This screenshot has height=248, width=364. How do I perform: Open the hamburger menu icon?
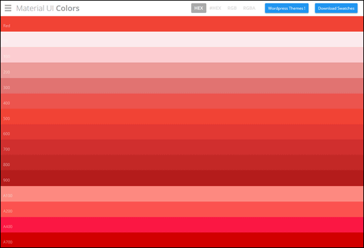point(8,8)
